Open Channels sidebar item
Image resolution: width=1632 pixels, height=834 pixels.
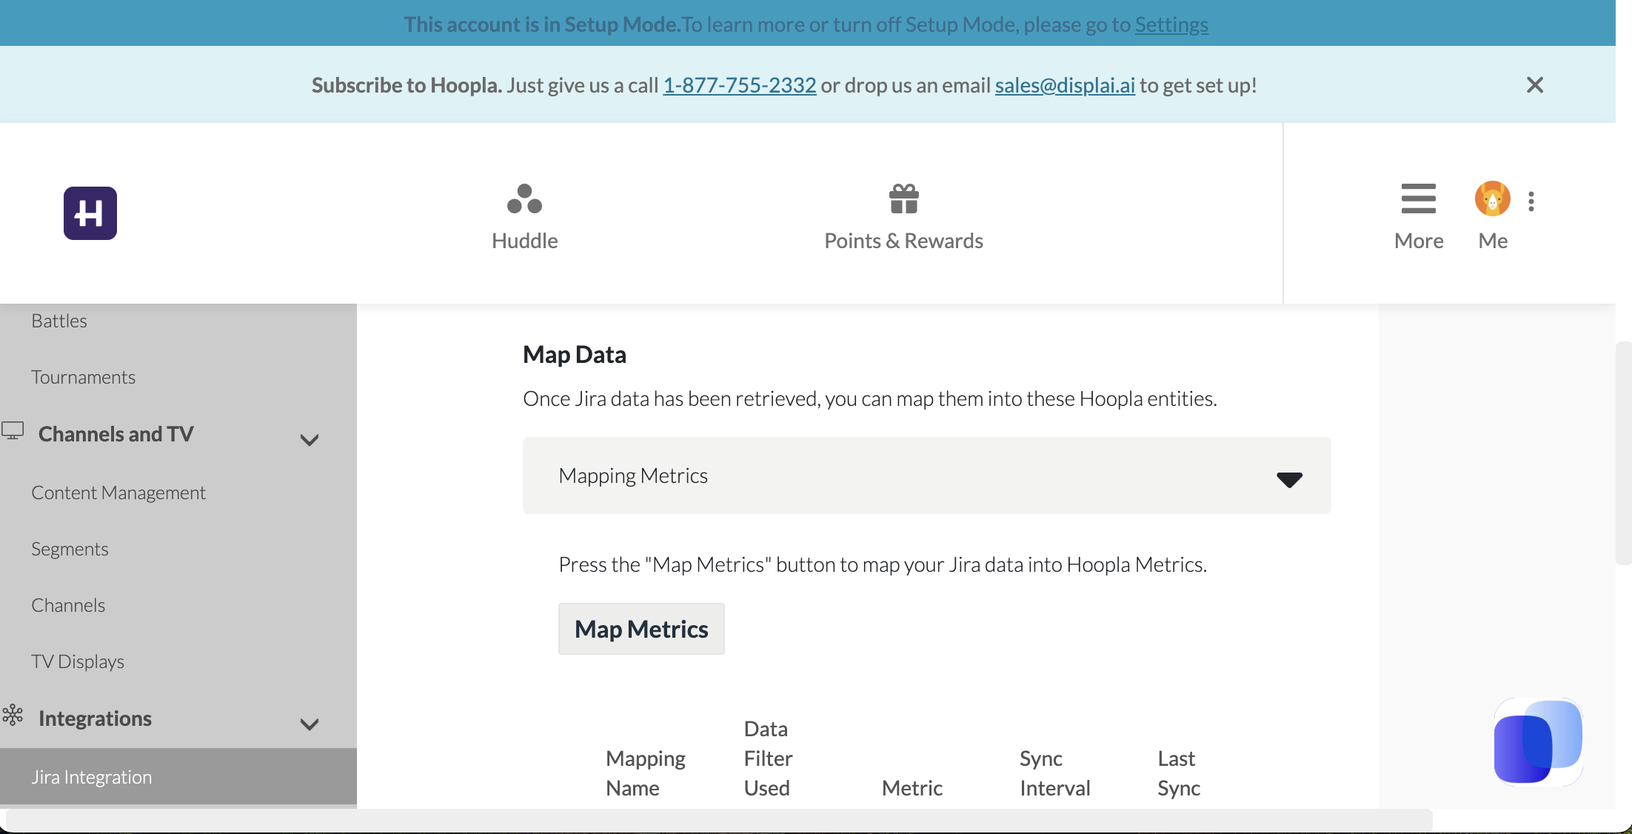(x=68, y=605)
